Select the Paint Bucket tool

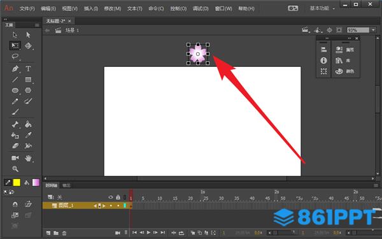(x=28, y=124)
